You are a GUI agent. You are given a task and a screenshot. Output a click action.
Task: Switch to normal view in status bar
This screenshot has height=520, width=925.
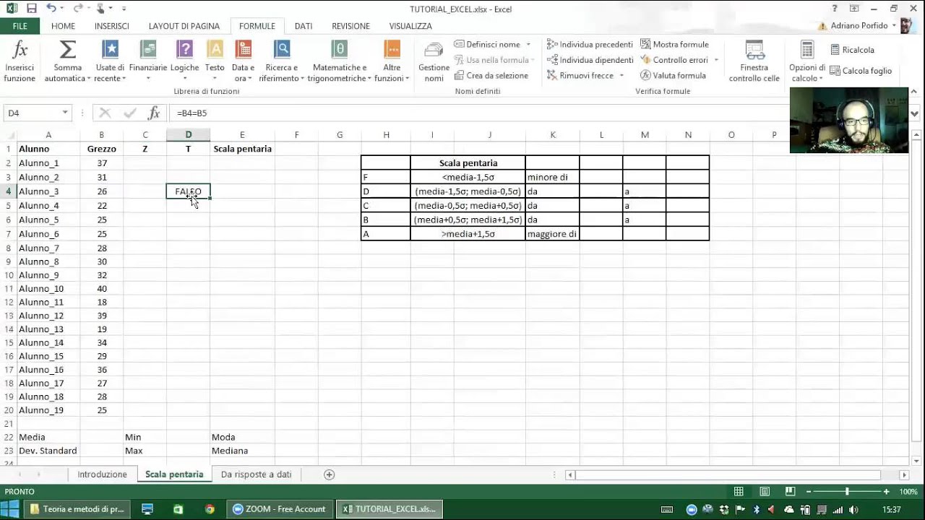tap(739, 492)
